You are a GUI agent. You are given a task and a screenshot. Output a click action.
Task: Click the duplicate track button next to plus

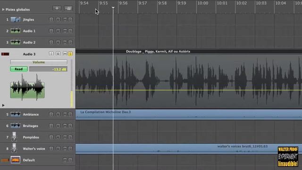pos(68,8)
